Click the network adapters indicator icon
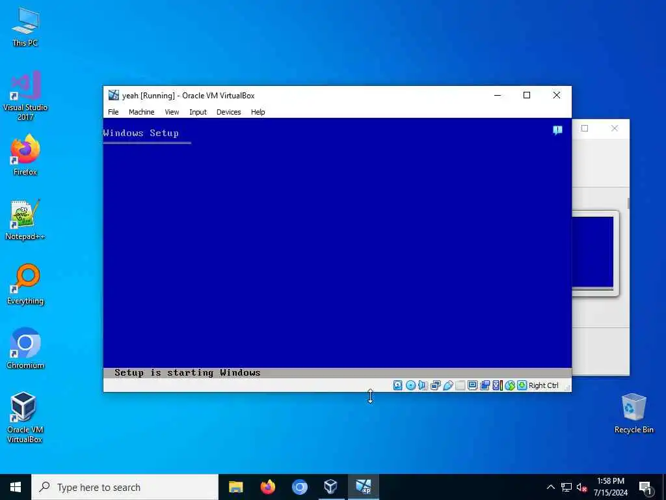Image resolution: width=666 pixels, height=500 pixels. click(435, 385)
